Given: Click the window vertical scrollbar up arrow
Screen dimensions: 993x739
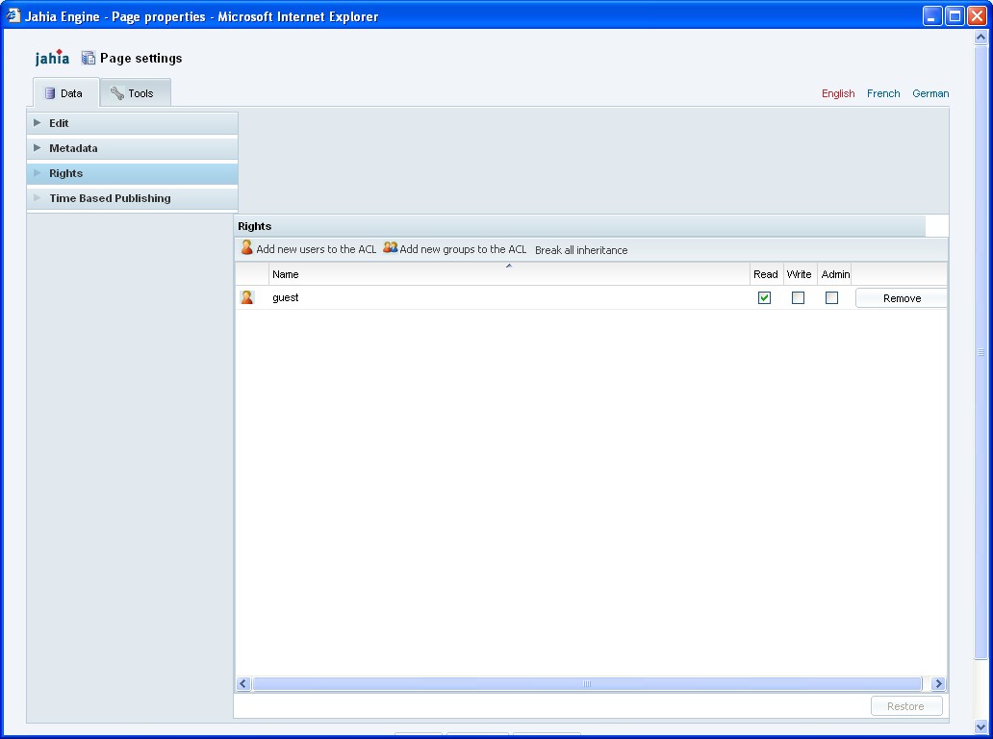Looking at the screenshot, I should click(980, 37).
